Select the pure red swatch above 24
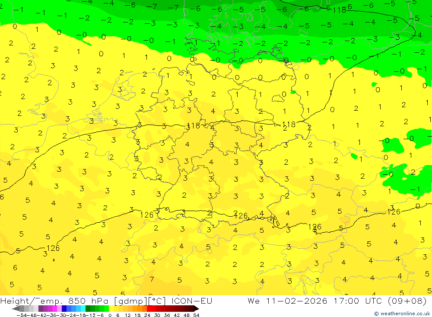 tap(149, 308)
